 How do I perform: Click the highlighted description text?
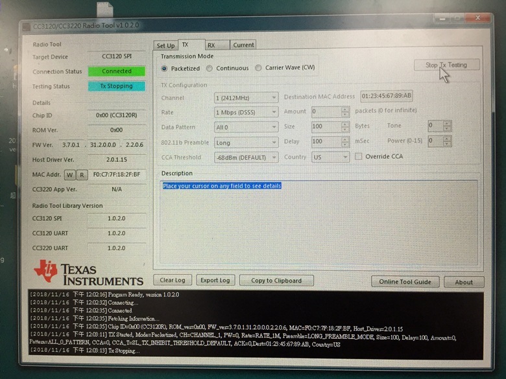coord(222,186)
